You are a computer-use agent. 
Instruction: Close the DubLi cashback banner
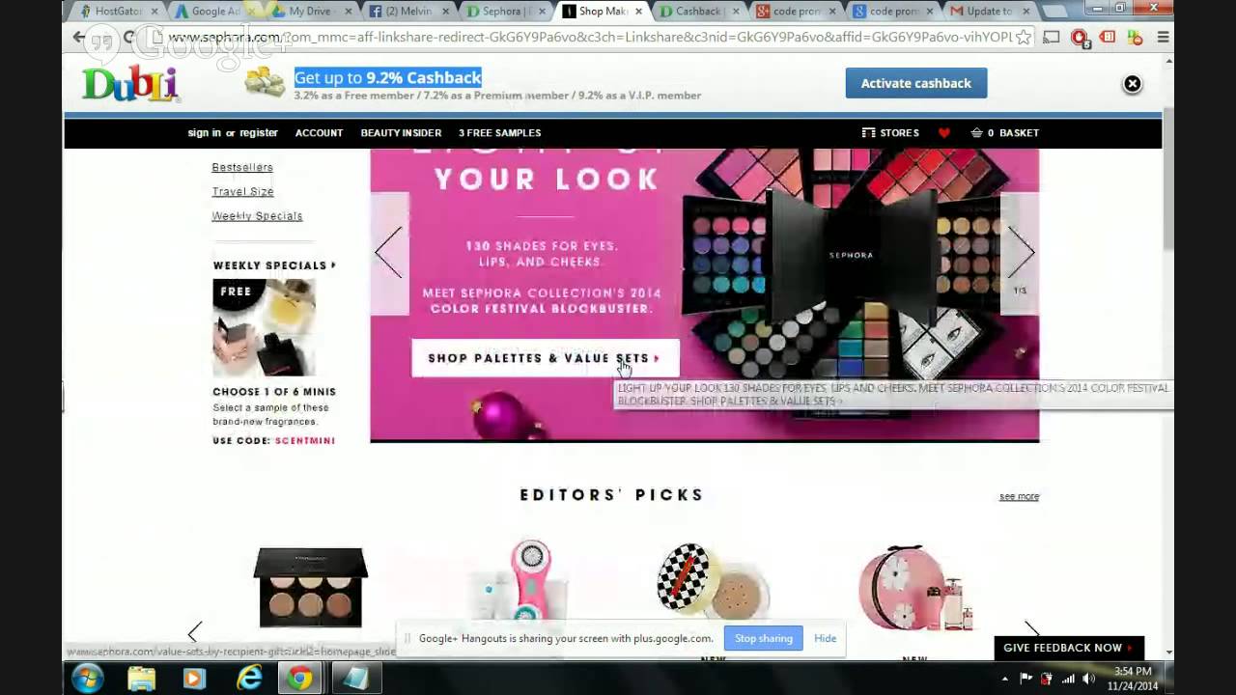pos(1132,84)
